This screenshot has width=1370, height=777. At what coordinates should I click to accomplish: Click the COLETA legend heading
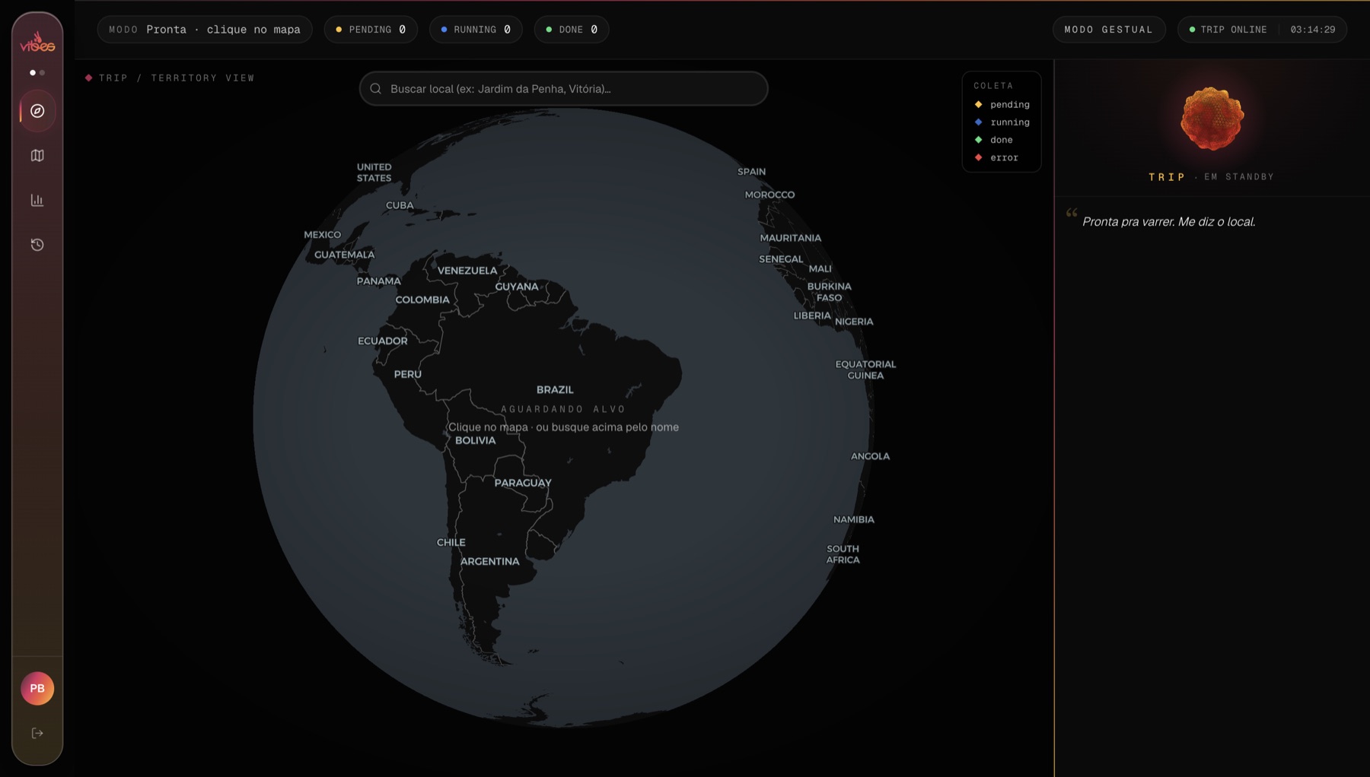coord(993,86)
